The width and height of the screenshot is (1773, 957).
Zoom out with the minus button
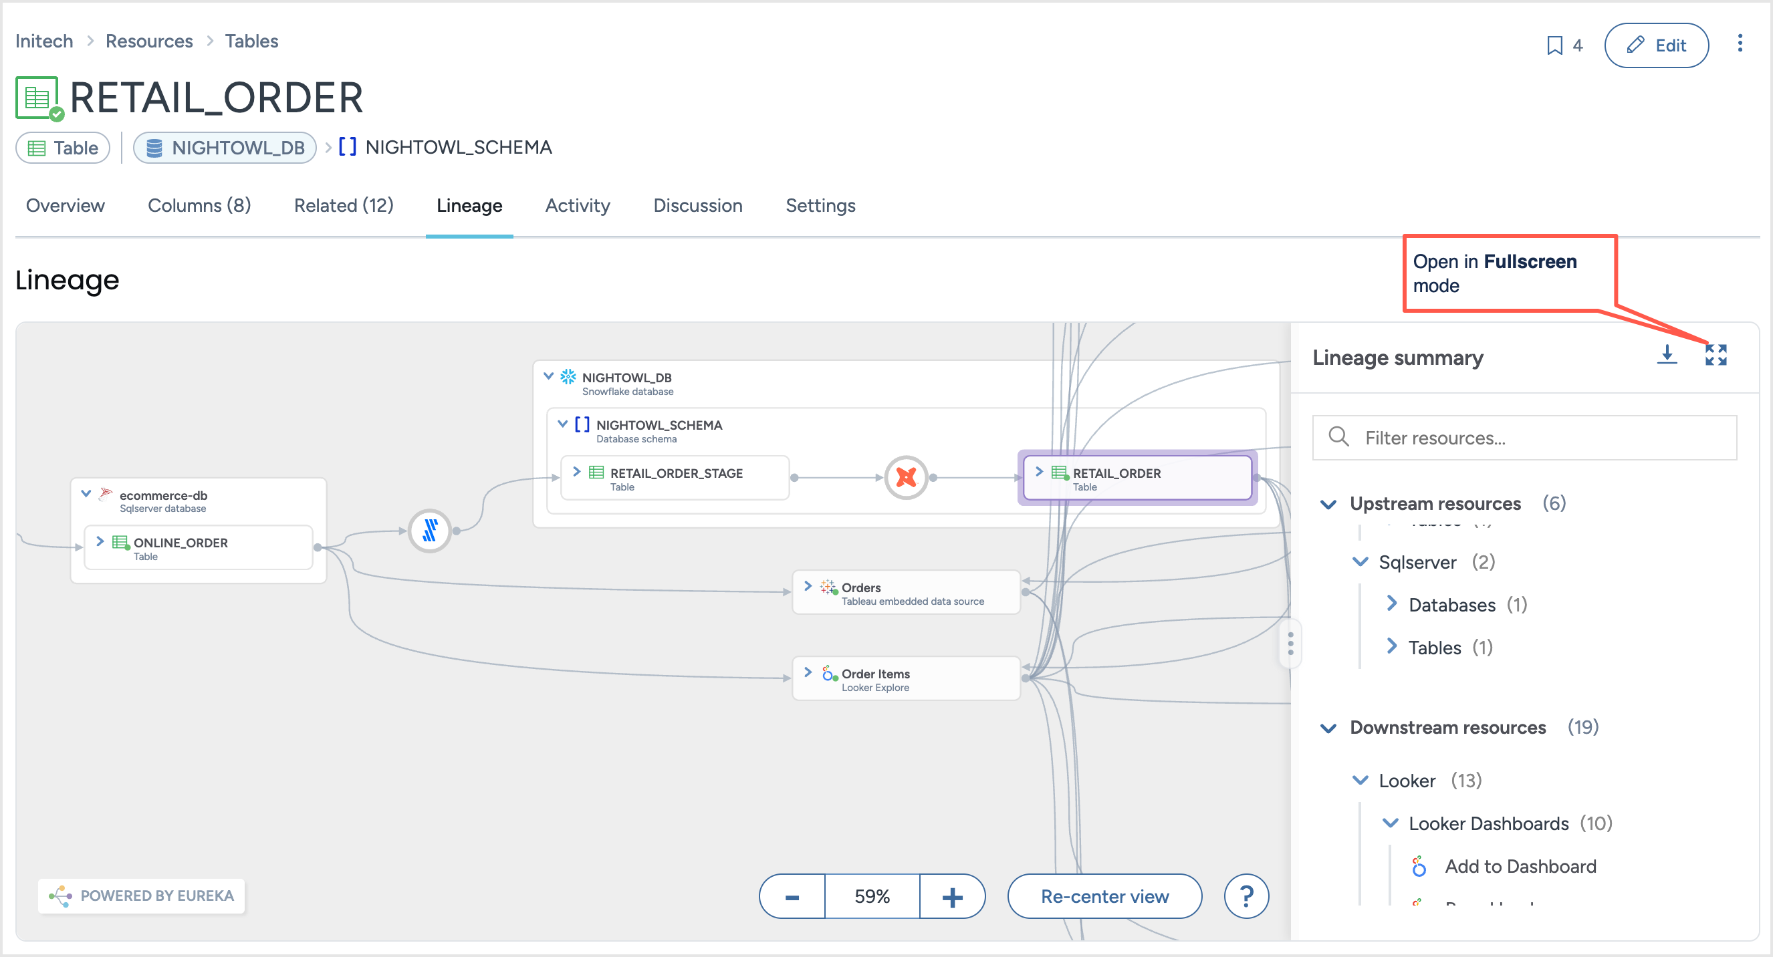[792, 896]
